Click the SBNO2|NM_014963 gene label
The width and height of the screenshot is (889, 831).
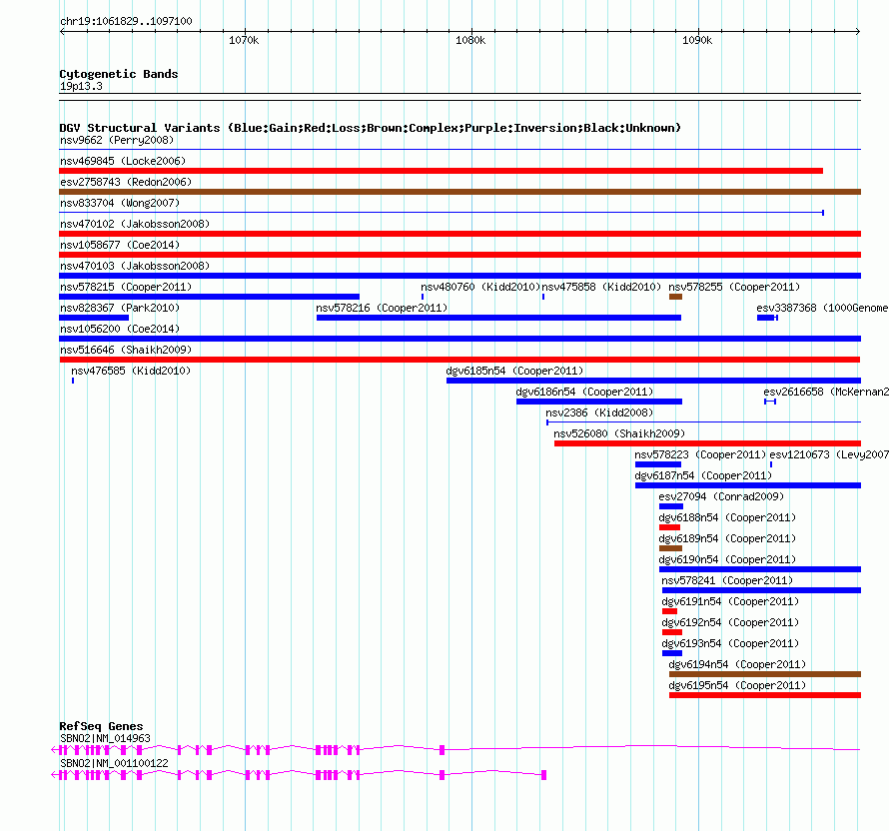pos(106,738)
